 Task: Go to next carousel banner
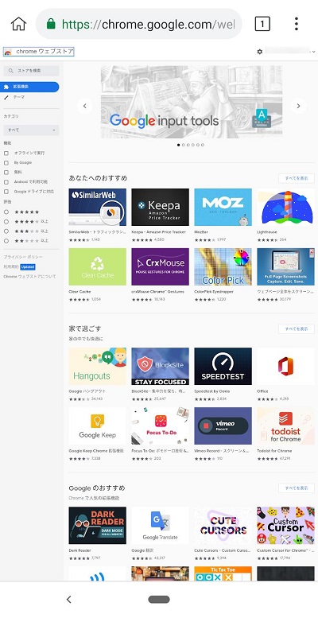298,106
